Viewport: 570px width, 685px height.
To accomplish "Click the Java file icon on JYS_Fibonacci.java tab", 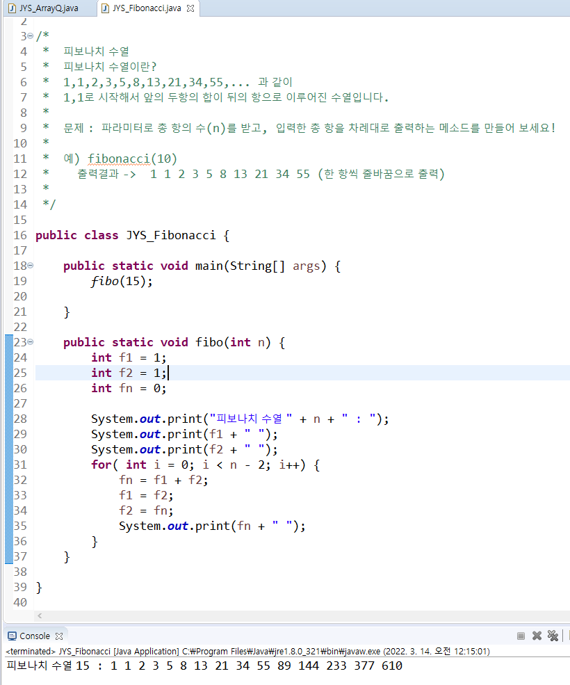I will [x=105, y=8].
